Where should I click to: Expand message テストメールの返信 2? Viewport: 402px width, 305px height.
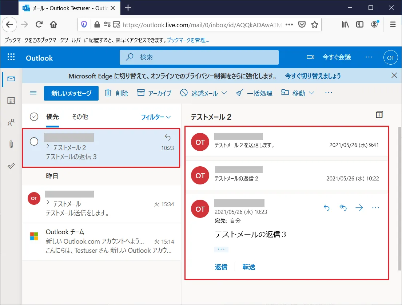click(x=287, y=175)
